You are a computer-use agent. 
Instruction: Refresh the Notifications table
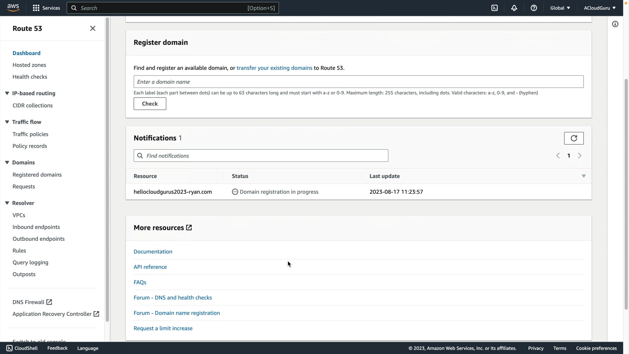click(574, 138)
